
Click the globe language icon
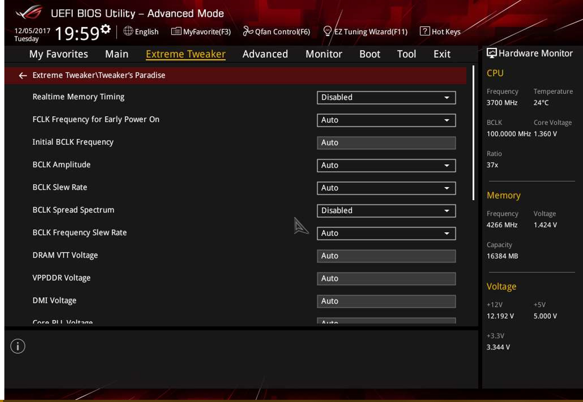(128, 31)
